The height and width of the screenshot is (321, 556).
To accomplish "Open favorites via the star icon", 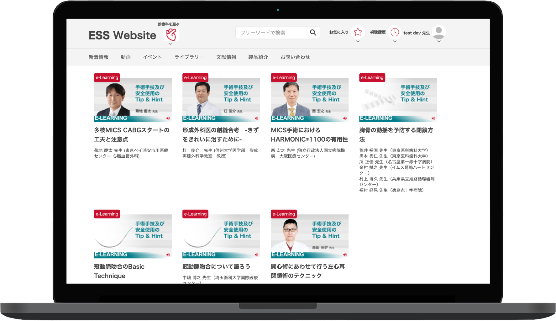I will pos(358,32).
